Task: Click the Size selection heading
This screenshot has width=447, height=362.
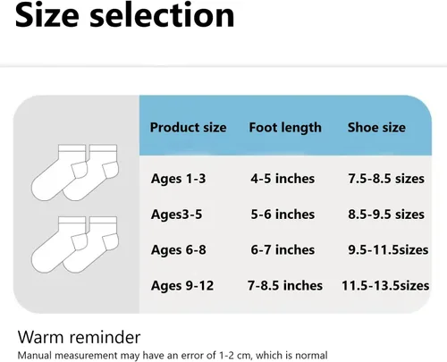Action: click(125, 15)
